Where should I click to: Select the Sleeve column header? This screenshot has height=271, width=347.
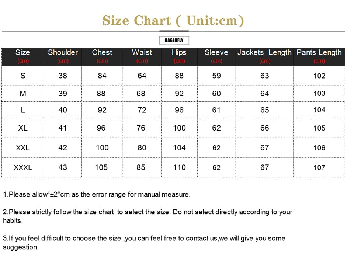coord(216,56)
